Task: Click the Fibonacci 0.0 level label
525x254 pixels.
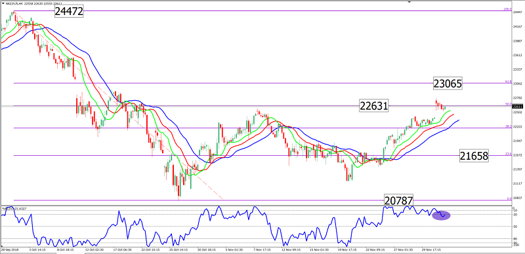Action: (509, 198)
